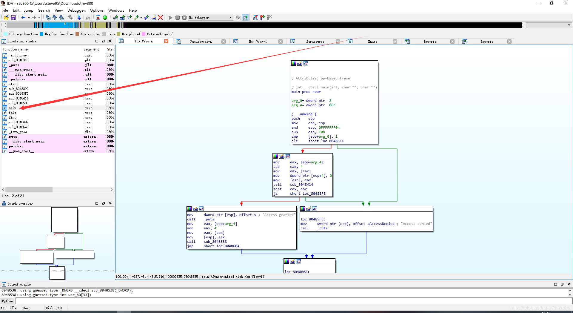Viewport: 573px width, 313px height.
Task: Click the grayed C toolbar toggle
Action: (x=238, y=18)
